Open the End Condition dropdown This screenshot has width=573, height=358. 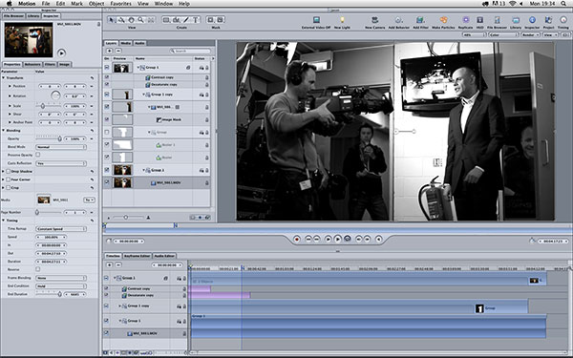tap(61, 286)
